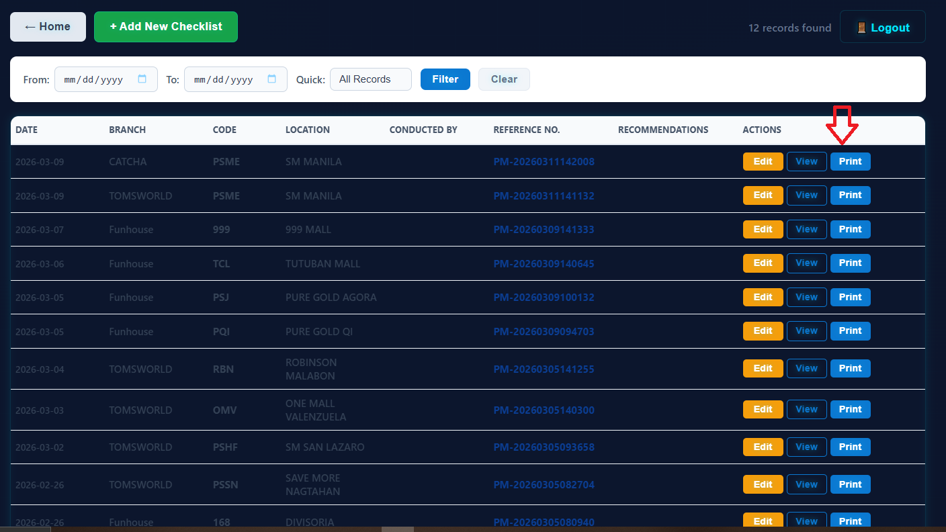Viewport: 946px width, 532px height.
Task: Open the Quick All Records dropdown
Action: click(370, 79)
